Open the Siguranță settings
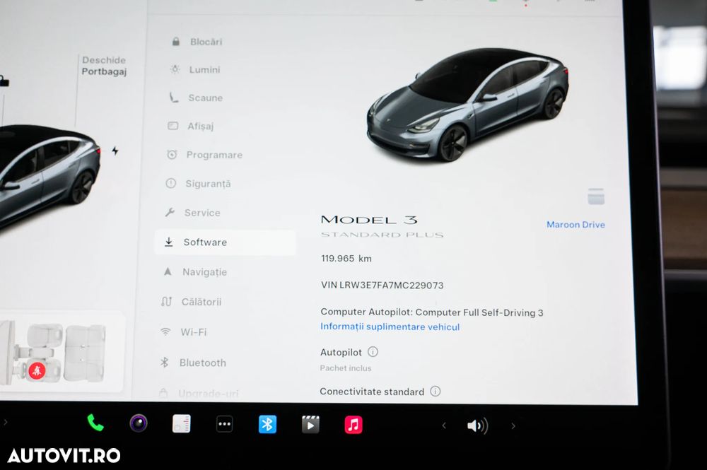 (x=198, y=184)
